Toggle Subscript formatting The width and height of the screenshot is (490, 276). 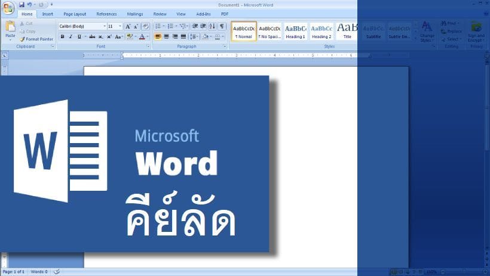[x=100, y=36]
